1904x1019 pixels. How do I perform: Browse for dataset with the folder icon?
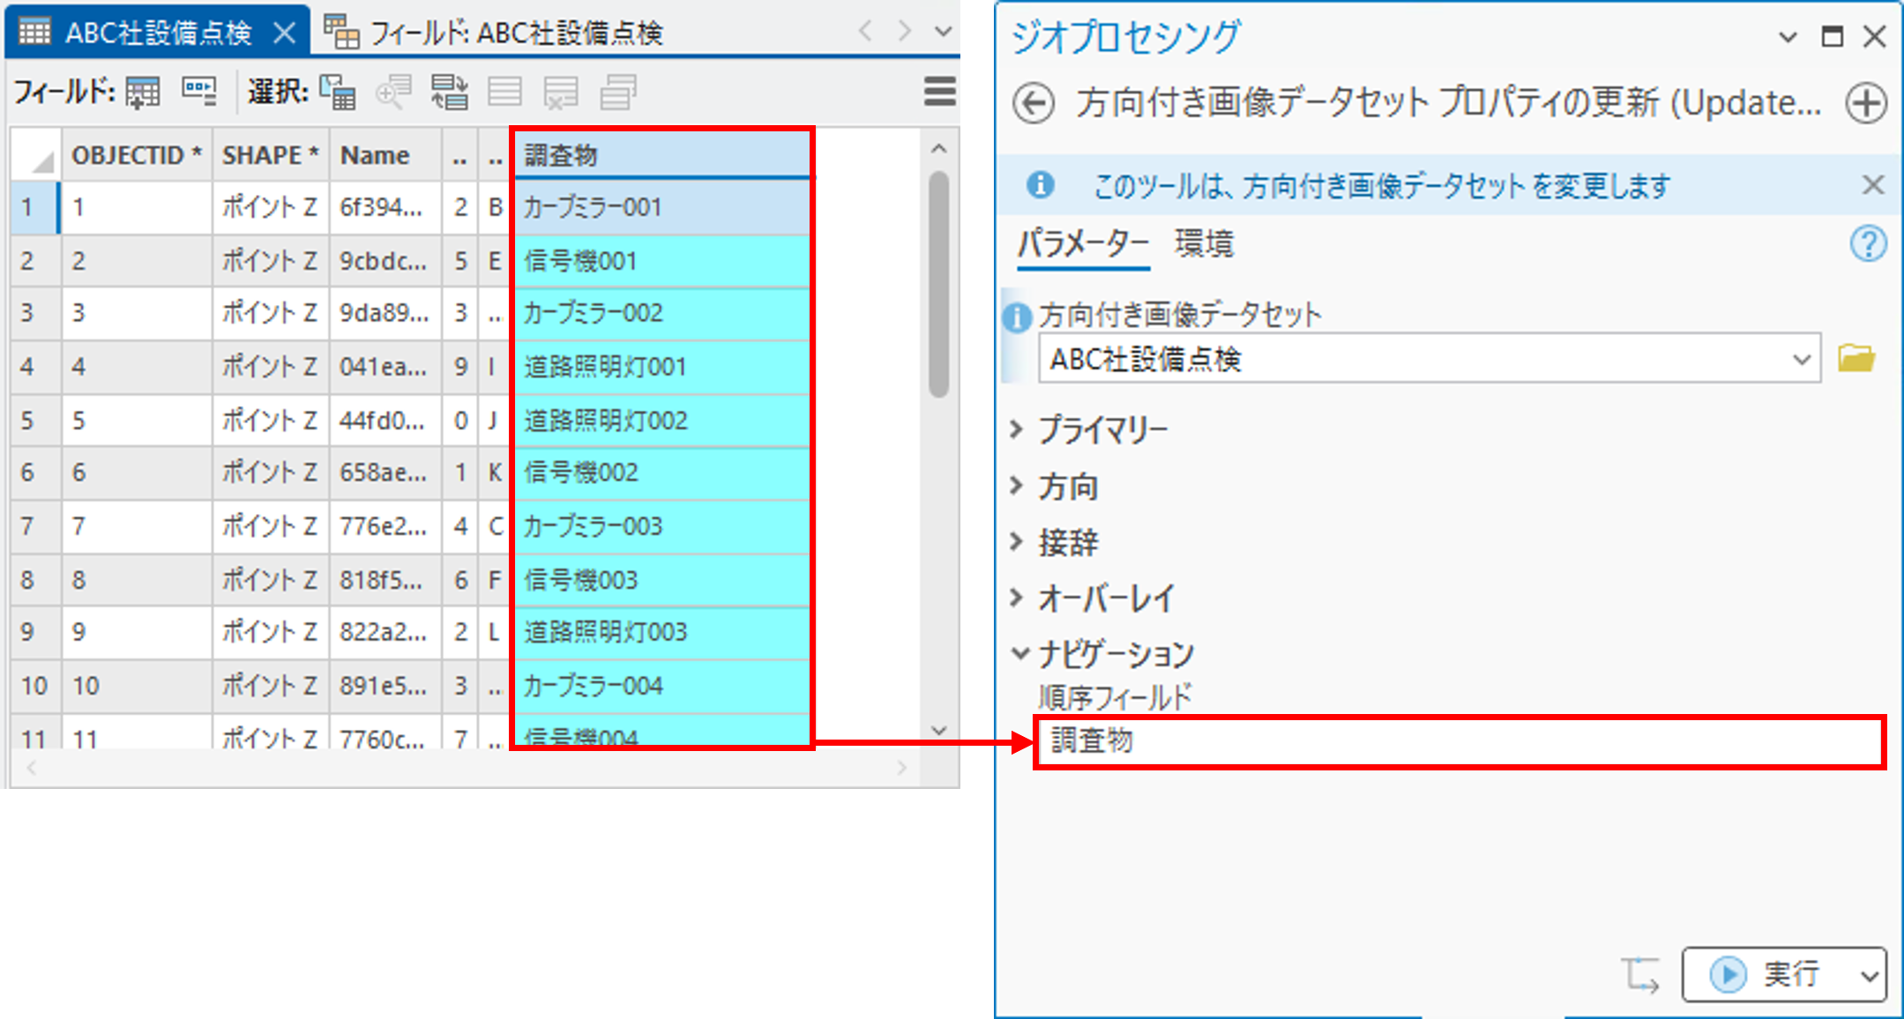coord(1855,359)
